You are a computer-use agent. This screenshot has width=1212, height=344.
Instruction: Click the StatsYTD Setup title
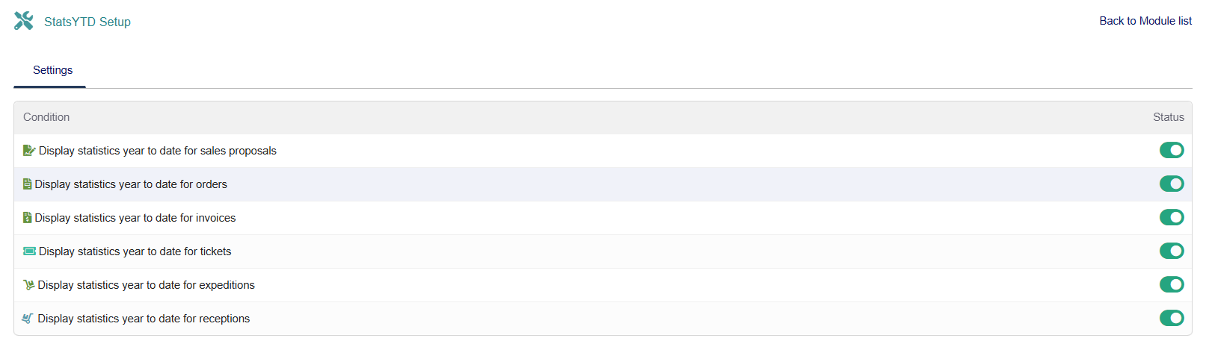[x=87, y=22]
